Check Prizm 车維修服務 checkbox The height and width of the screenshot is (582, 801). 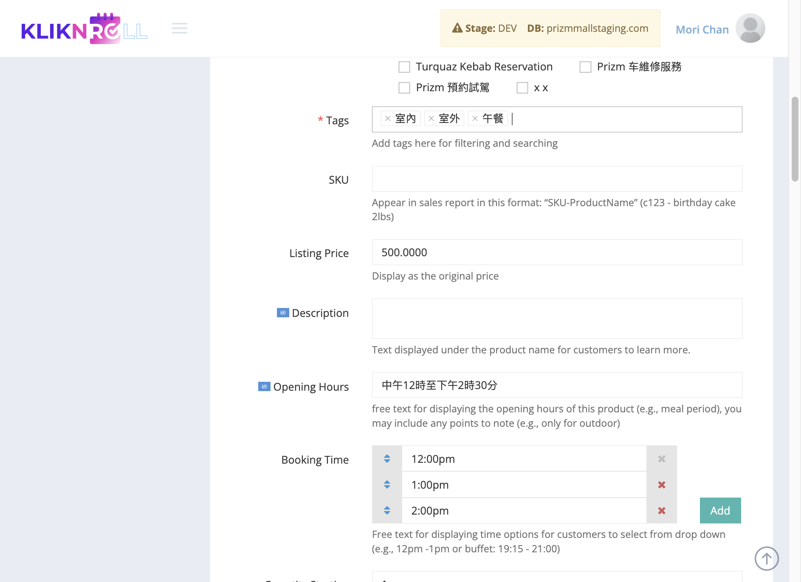585,67
